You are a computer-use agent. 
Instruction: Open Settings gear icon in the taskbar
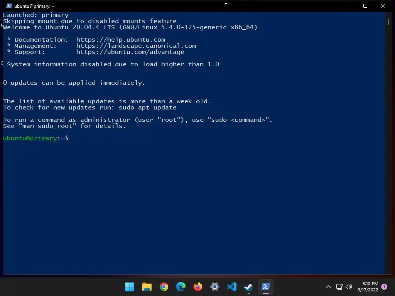[215, 287]
